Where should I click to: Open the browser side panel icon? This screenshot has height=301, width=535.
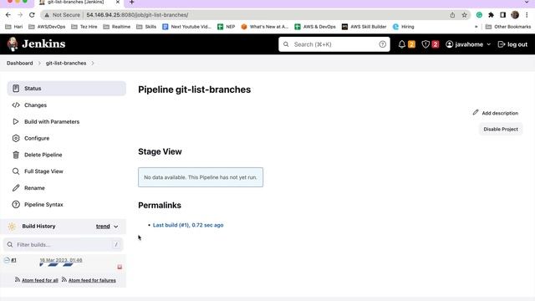tap(503, 15)
